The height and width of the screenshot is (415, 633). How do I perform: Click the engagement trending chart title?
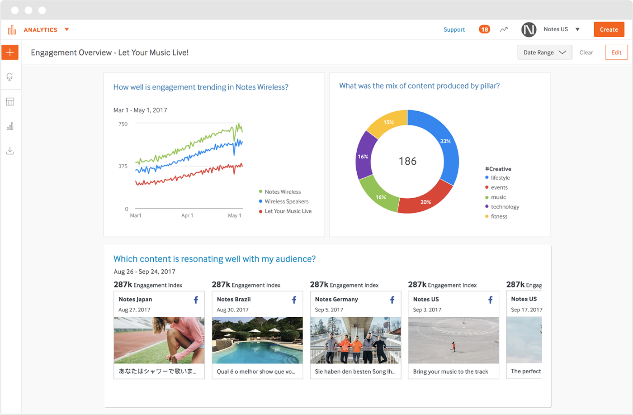pyautogui.click(x=201, y=87)
